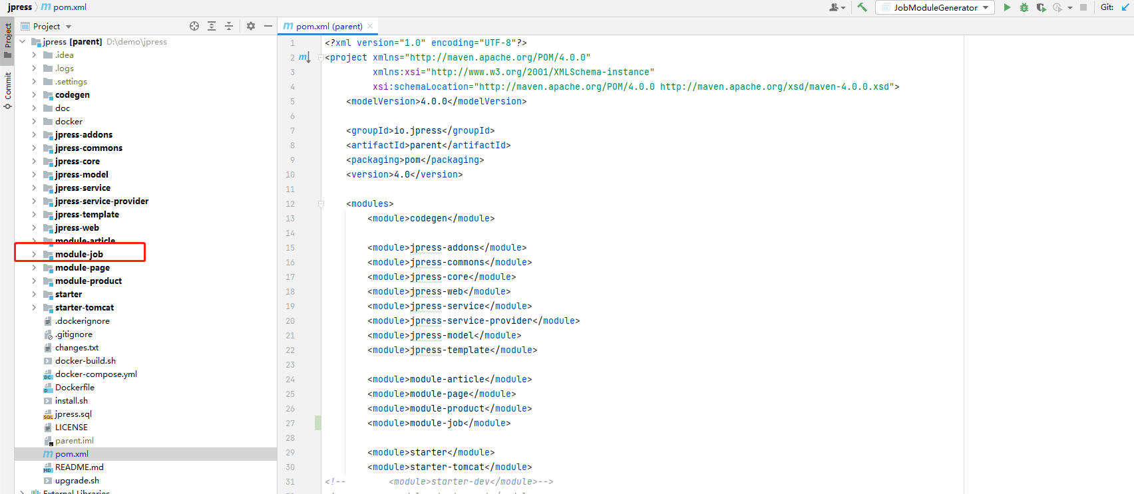Open the upgrade.sh script
This screenshot has height=494, width=1134.
tap(77, 481)
